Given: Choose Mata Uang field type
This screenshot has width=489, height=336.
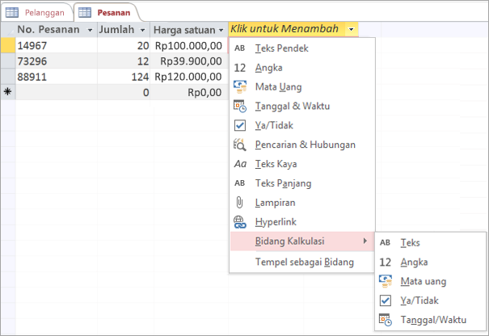Looking at the screenshot, I should 301,87.
